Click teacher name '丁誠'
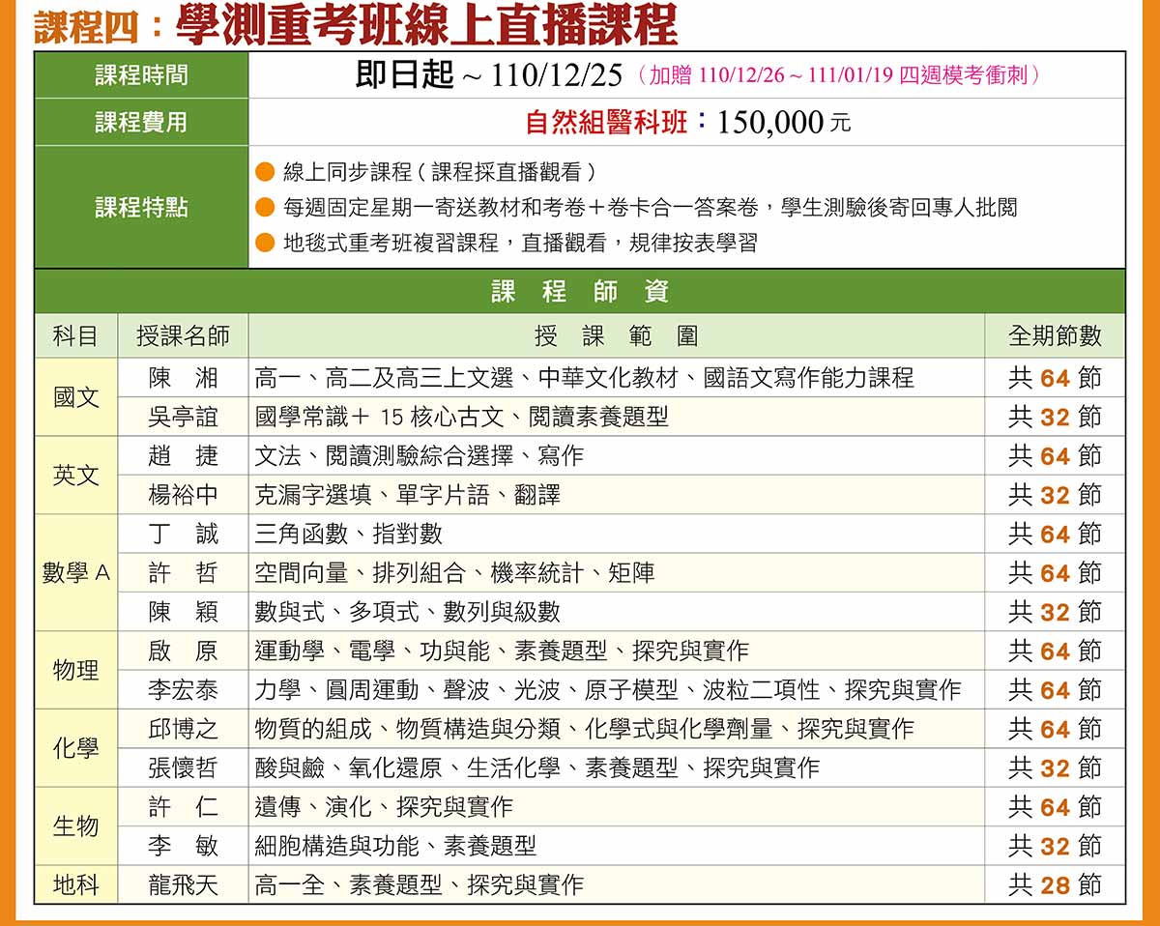The image size is (1160, 926). (x=184, y=535)
